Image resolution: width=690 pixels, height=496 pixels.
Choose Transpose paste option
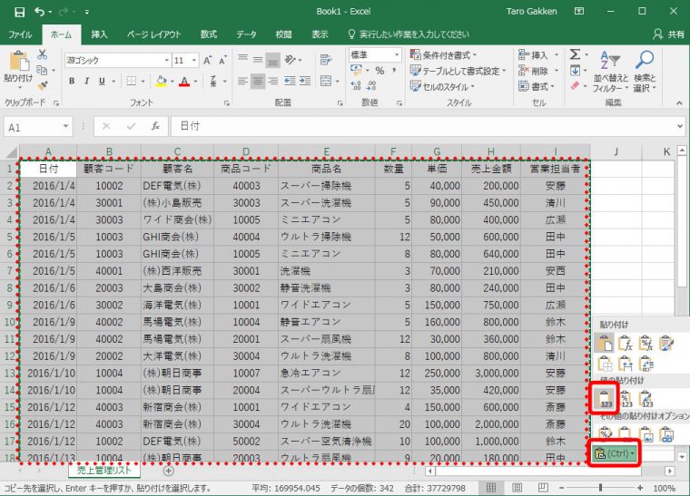click(x=646, y=364)
